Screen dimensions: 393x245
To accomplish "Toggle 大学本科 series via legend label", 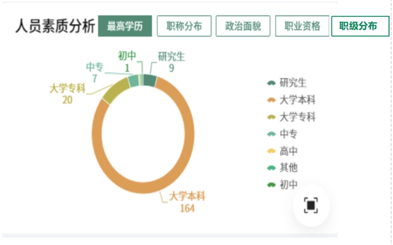I will tap(298, 100).
